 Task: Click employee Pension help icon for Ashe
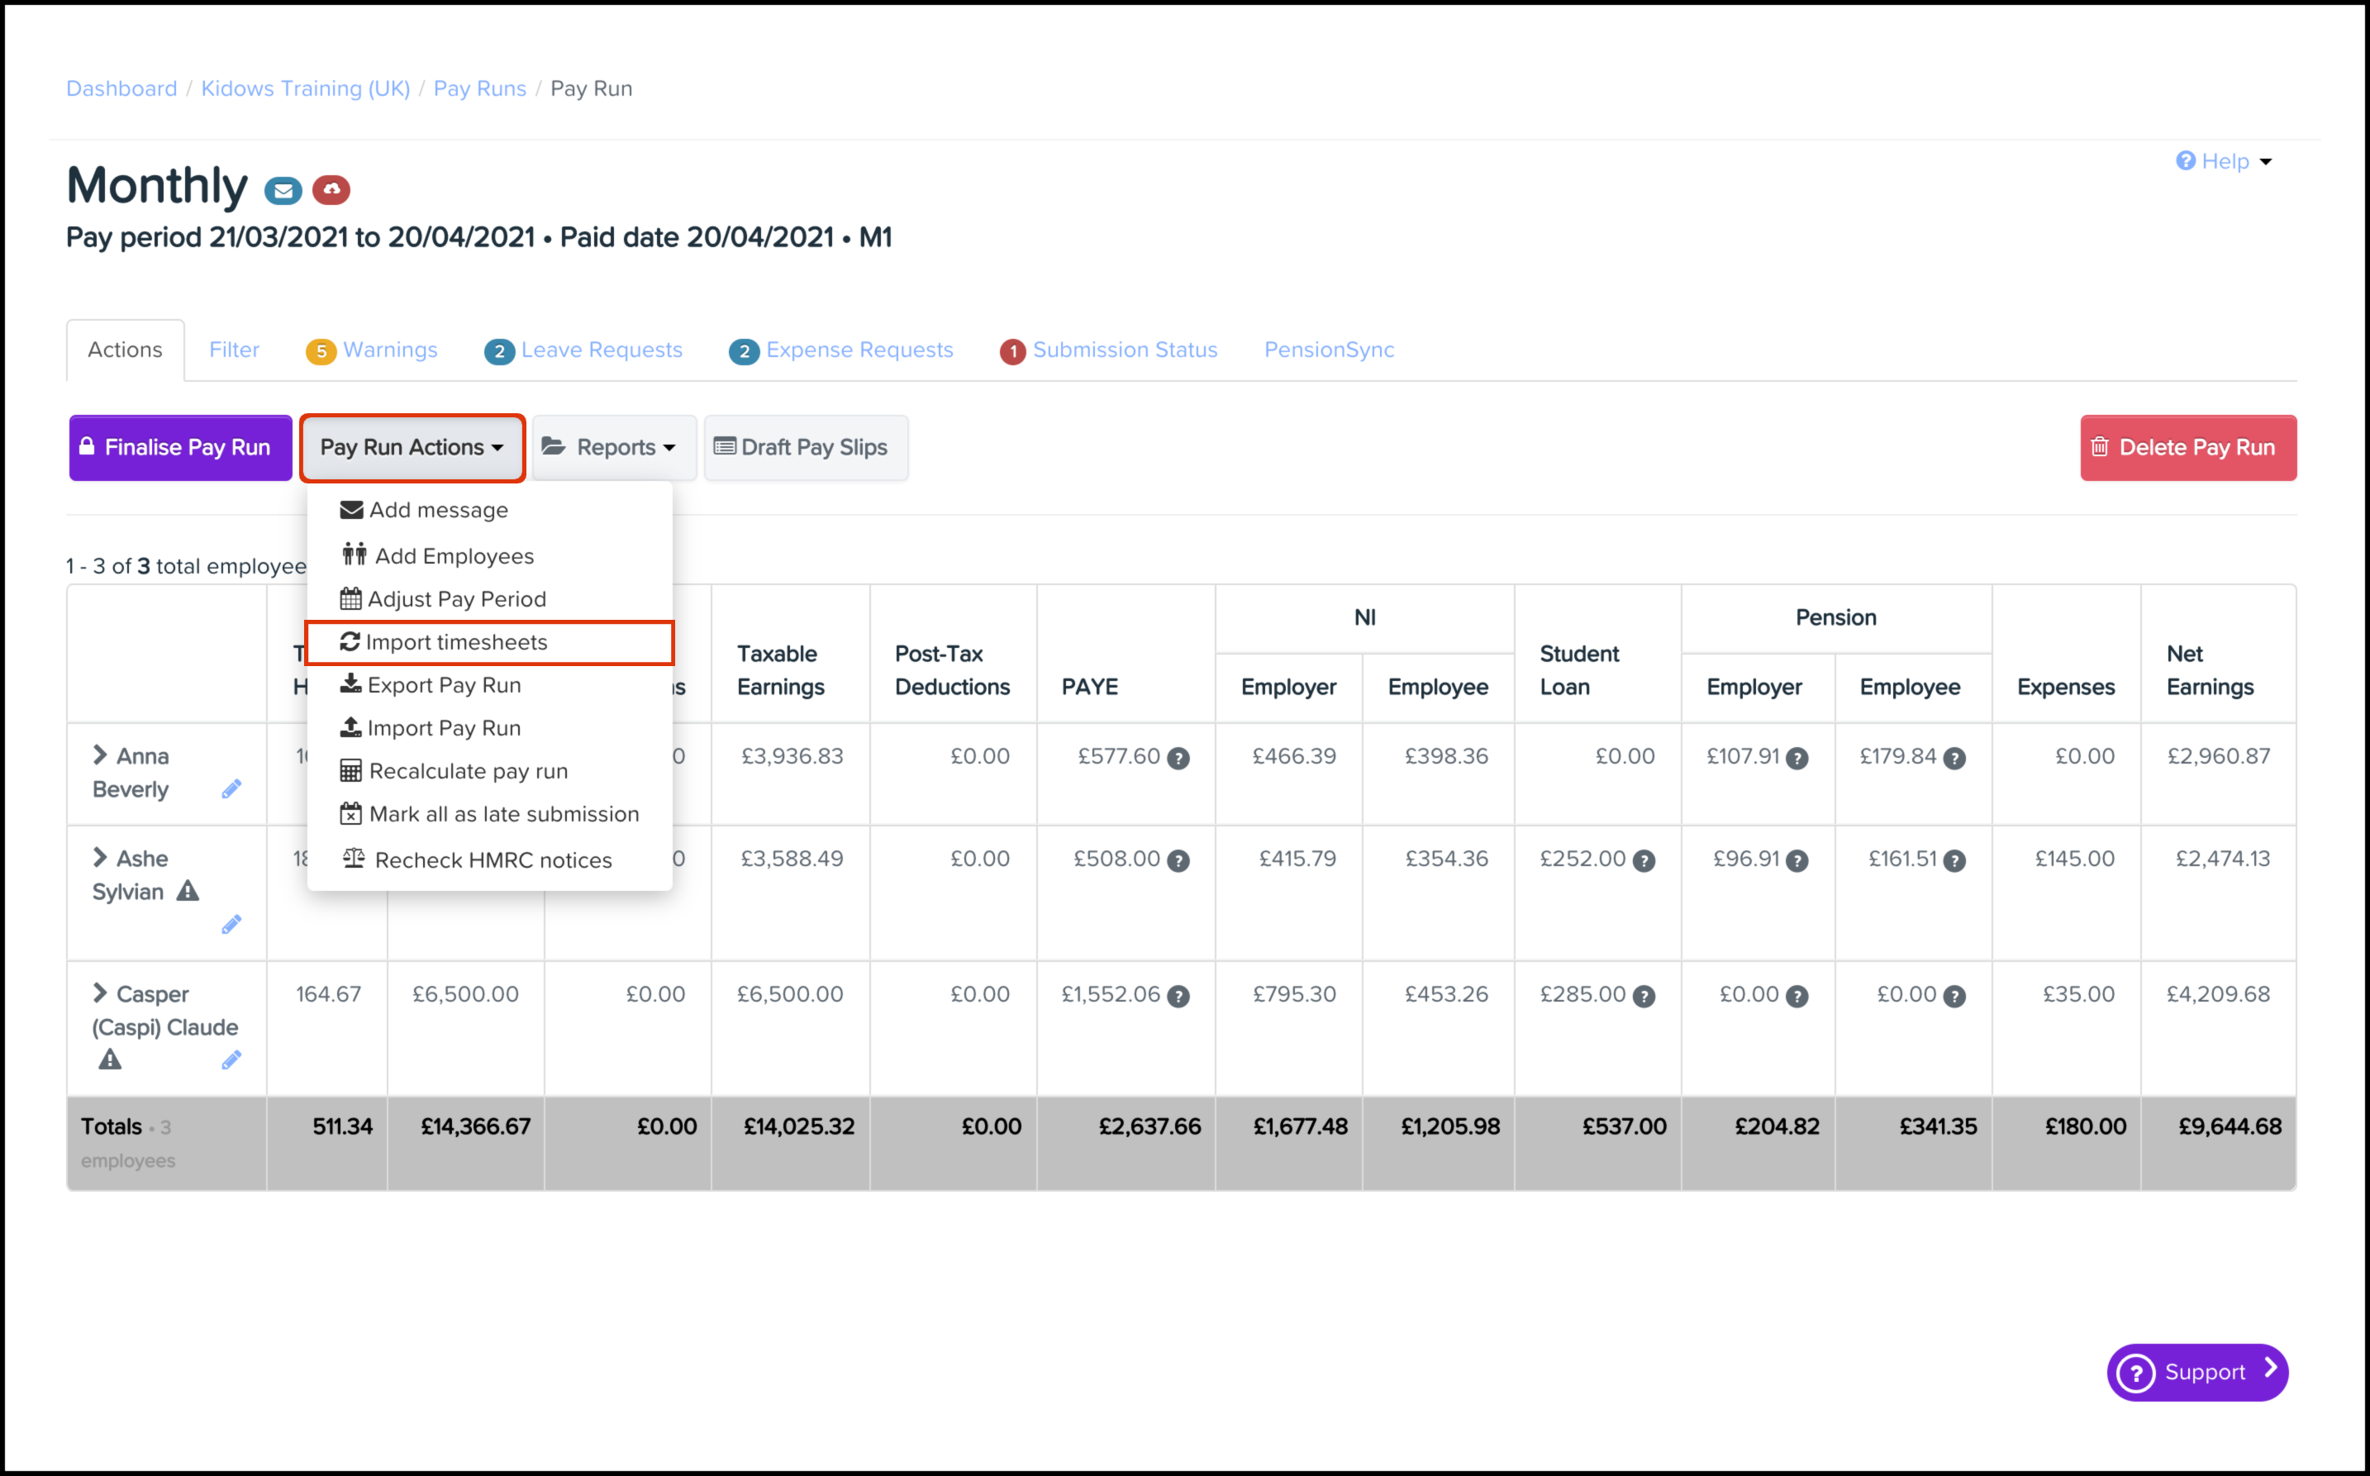(x=1954, y=861)
